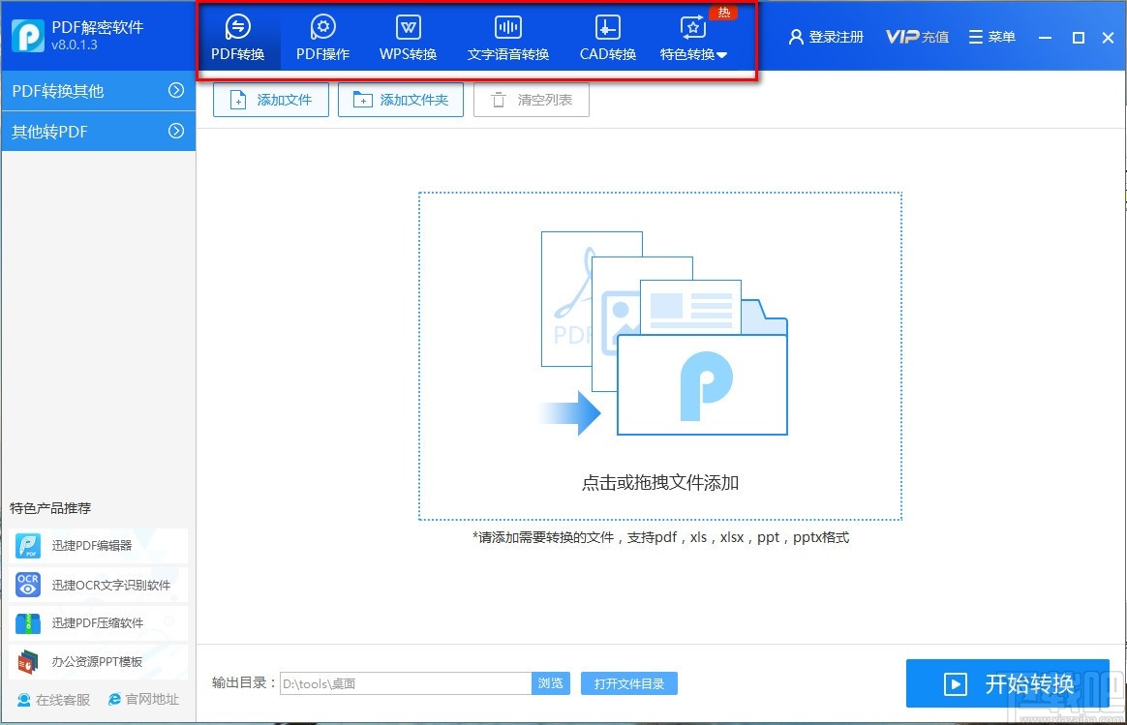Open the 菜单 menu
This screenshot has width=1127, height=725.
click(x=991, y=36)
